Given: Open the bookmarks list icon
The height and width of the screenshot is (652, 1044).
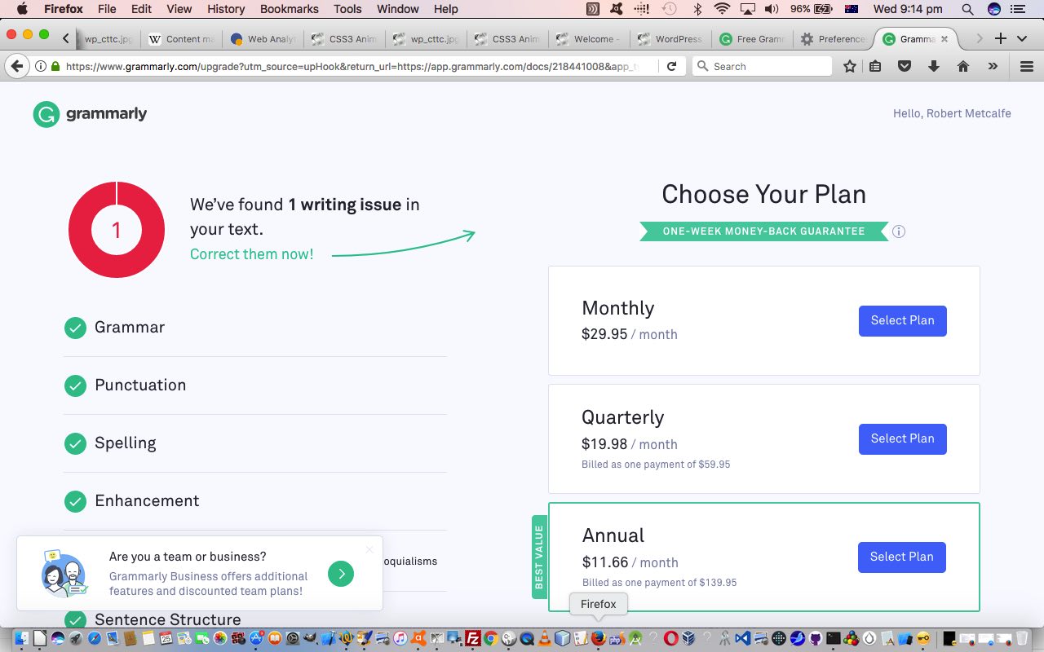Looking at the screenshot, I should pyautogui.click(x=875, y=66).
